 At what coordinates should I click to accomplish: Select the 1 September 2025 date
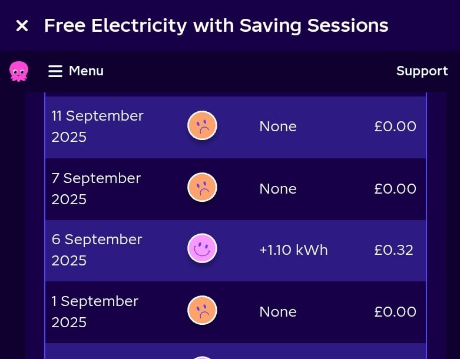click(x=95, y=311)
